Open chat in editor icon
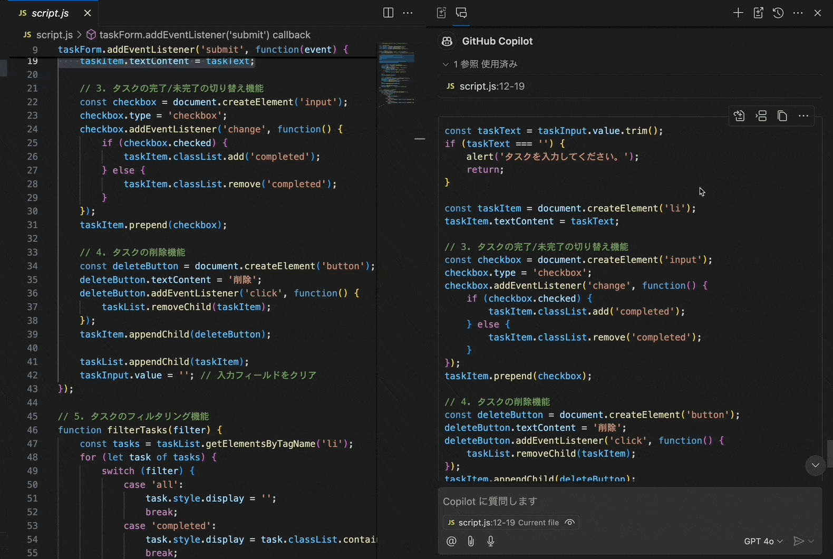 758,13
